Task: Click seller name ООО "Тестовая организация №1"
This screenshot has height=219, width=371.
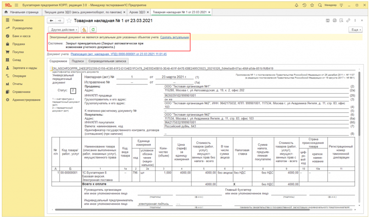Action: pyautogui.click(x=187, y=86)
